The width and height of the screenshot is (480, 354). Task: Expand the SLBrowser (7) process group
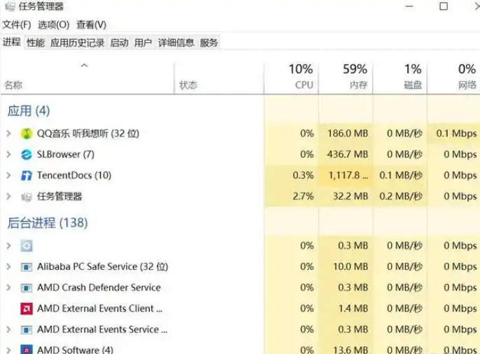click(8, 154)
